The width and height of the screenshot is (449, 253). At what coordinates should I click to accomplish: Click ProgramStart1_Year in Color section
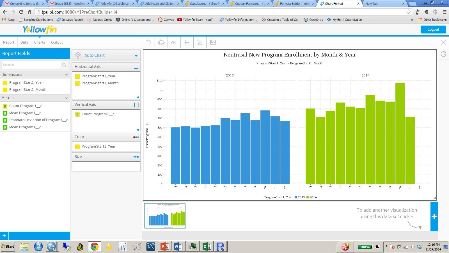pyautogui.click(x=98, y=146)
